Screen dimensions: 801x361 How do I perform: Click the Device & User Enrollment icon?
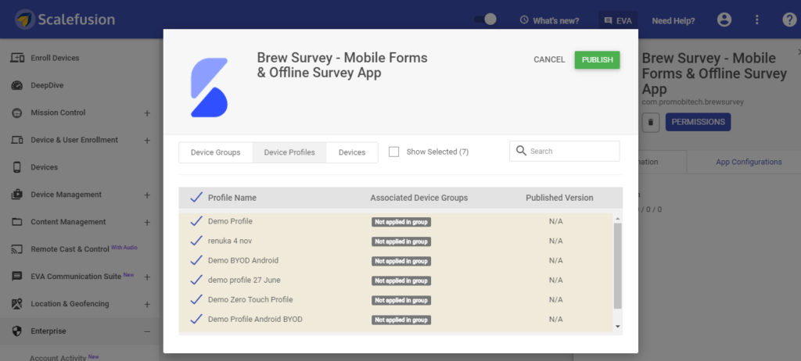pyautogui.click(x=17, y=140)
